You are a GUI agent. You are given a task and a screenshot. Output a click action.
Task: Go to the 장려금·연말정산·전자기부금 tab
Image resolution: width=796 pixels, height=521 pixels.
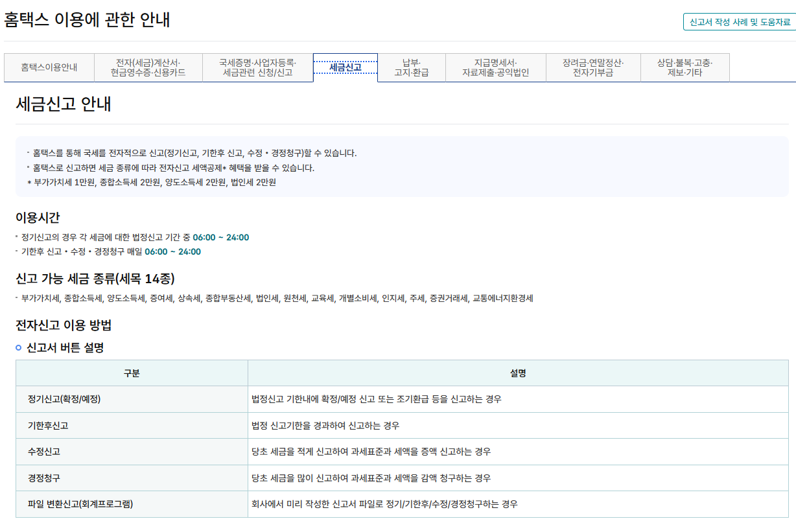(x=593, y=67)
